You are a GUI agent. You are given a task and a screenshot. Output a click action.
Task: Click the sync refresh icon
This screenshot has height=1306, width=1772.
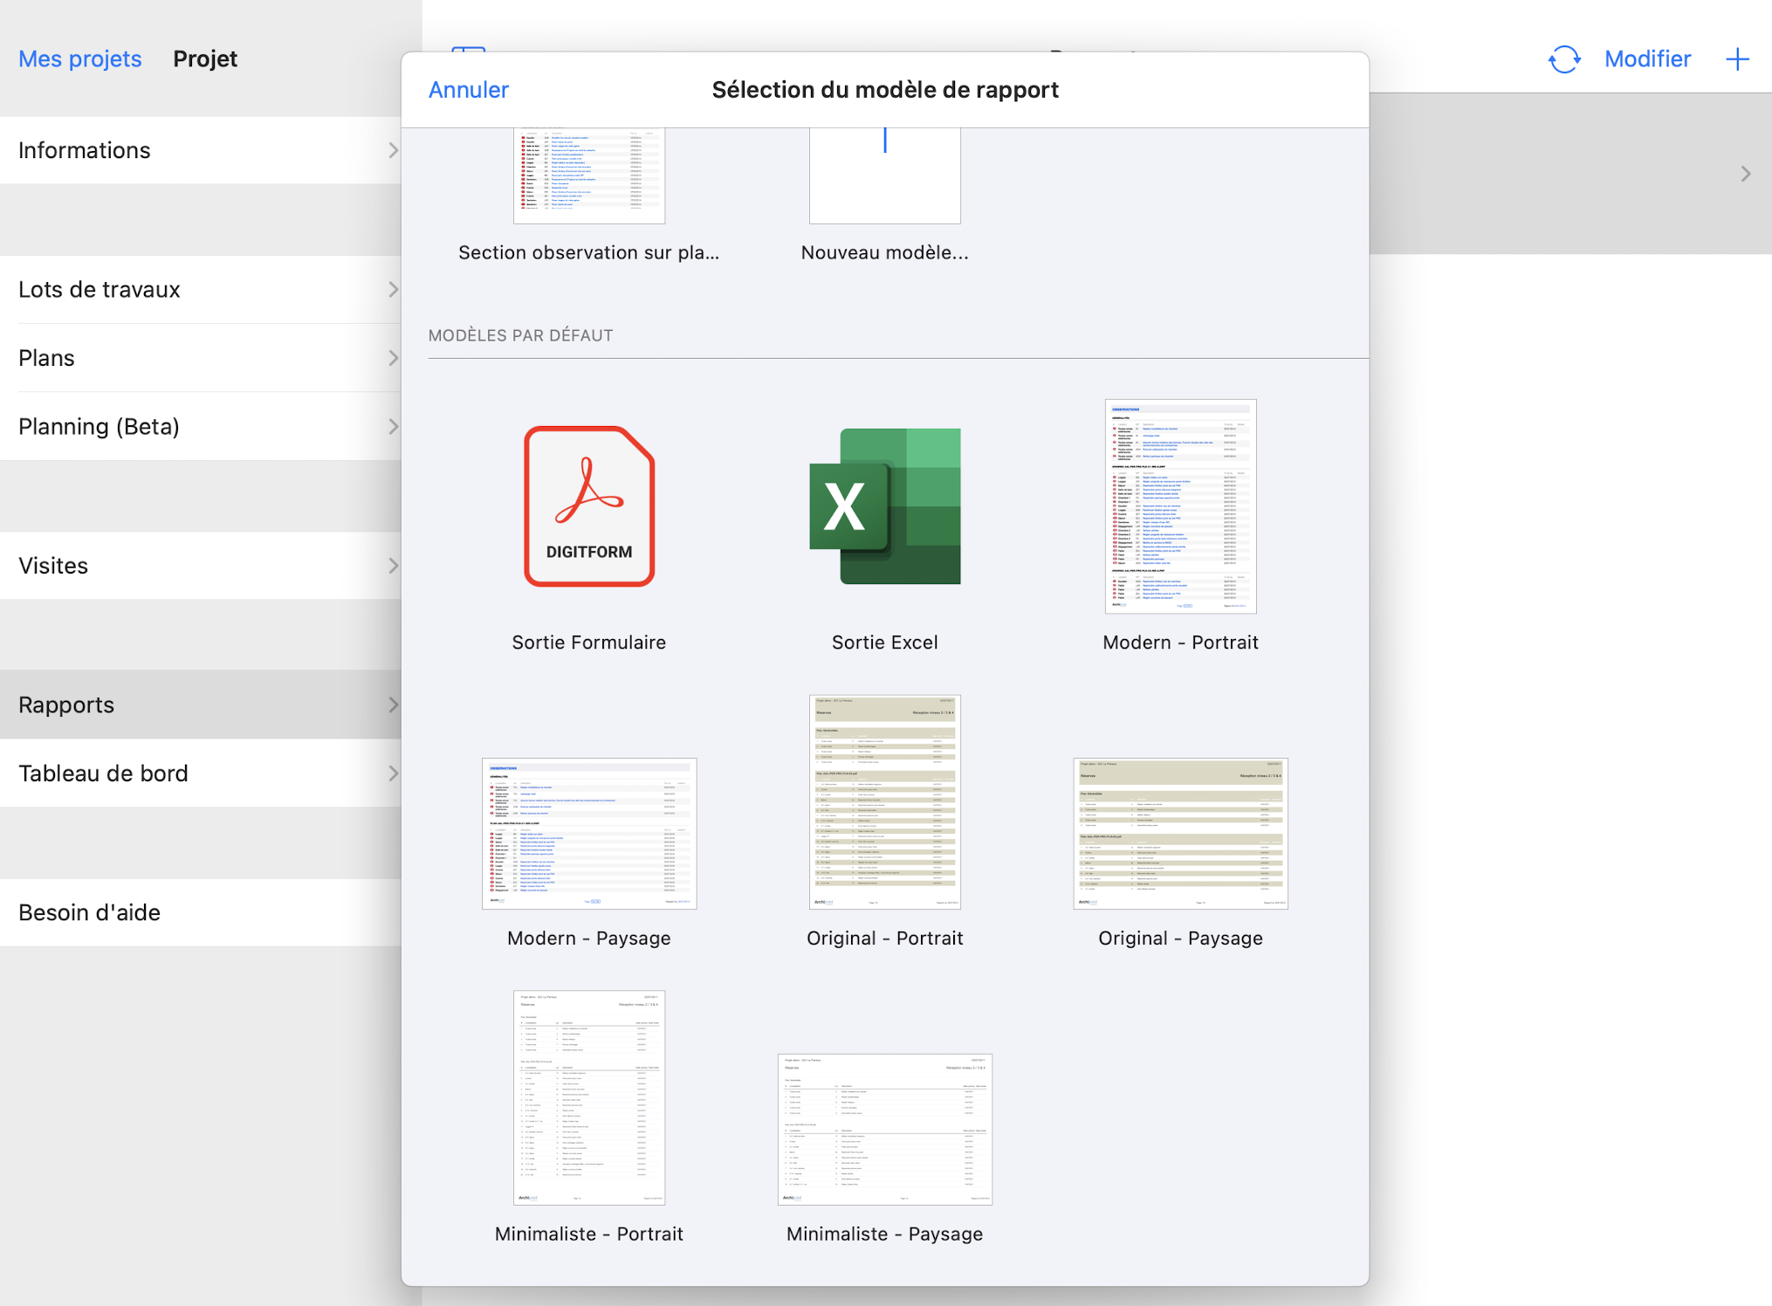(x=1563, y=59)
